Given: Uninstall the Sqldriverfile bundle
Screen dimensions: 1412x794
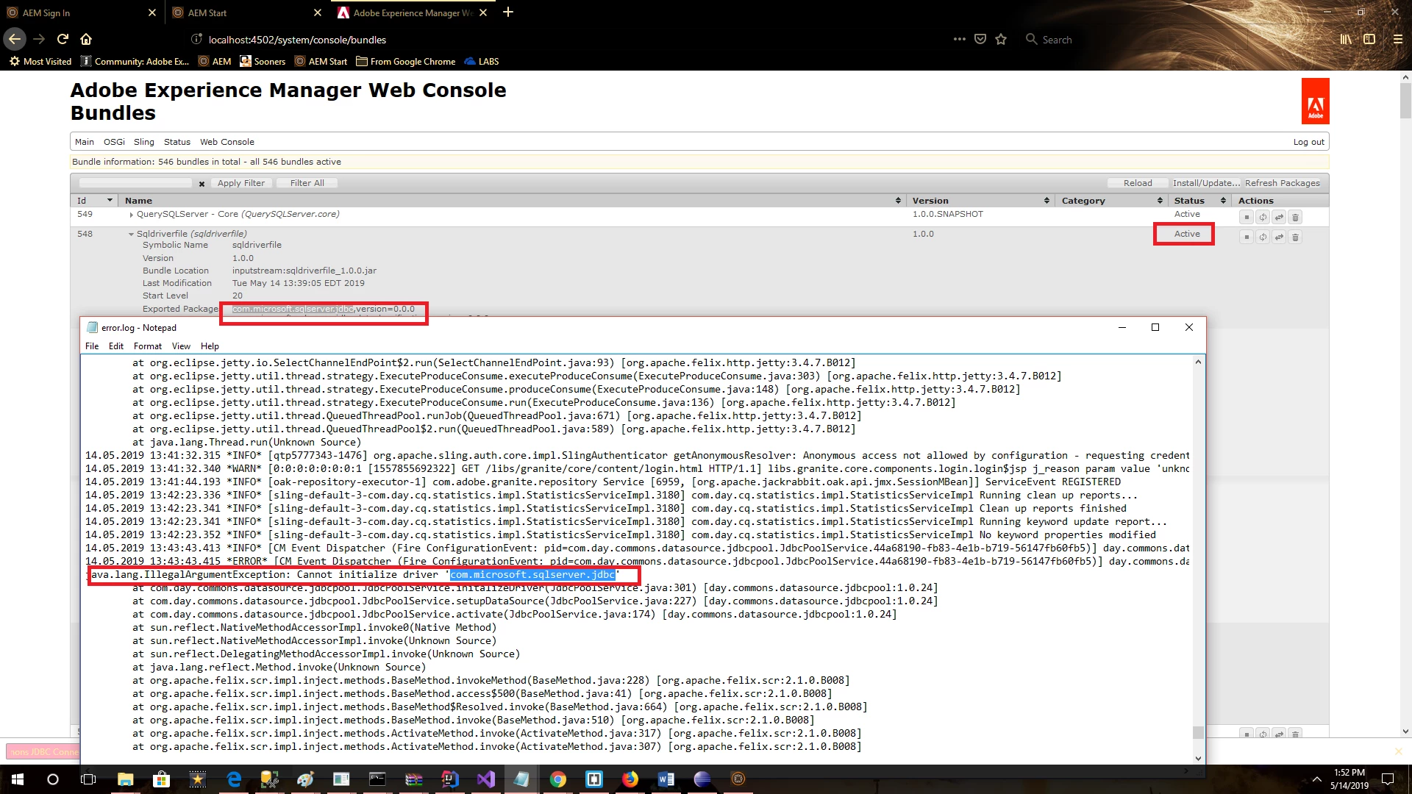Looking at the screenshot, I should pyautogui.click(x=1296, y=237).
